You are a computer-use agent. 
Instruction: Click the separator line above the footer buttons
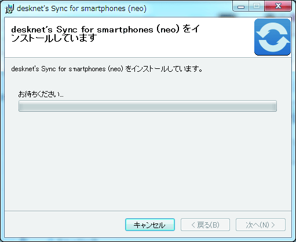(148, 211)
